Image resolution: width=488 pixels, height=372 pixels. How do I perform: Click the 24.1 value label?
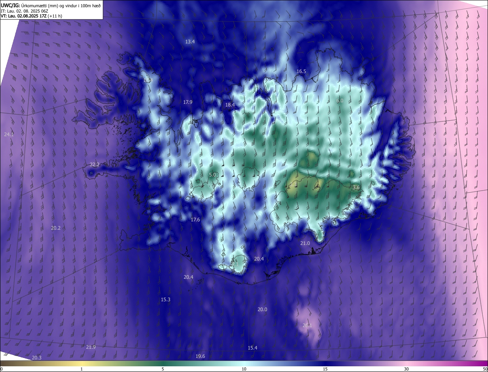[9, 134]
